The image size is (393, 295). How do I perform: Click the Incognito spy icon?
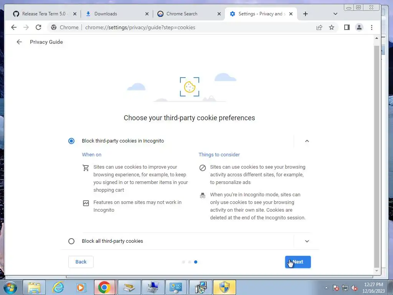click(x=203, y=195)
